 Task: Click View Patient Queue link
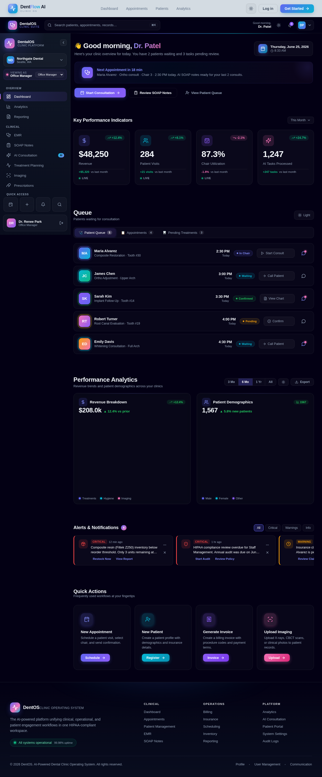point(204,93)
